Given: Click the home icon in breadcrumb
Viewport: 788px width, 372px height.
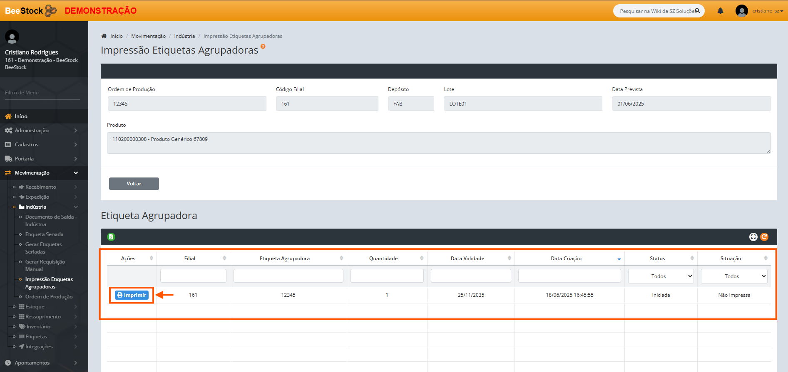Looking at the screenshot, I should click(x=104, y=36).
